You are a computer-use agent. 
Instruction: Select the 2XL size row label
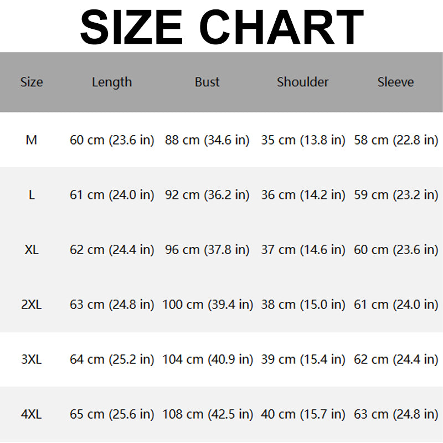click(x=32, y=305)
